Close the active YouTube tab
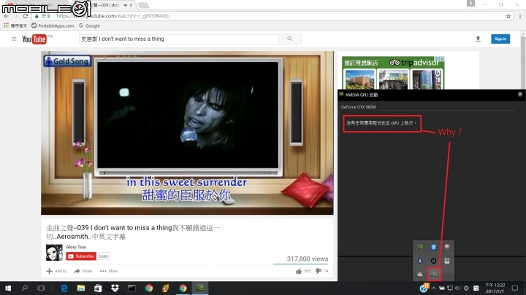This screenshot has width=526, height=295. coord(131,5)
